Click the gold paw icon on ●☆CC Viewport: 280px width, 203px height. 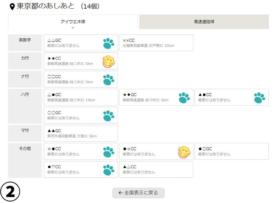184,152
